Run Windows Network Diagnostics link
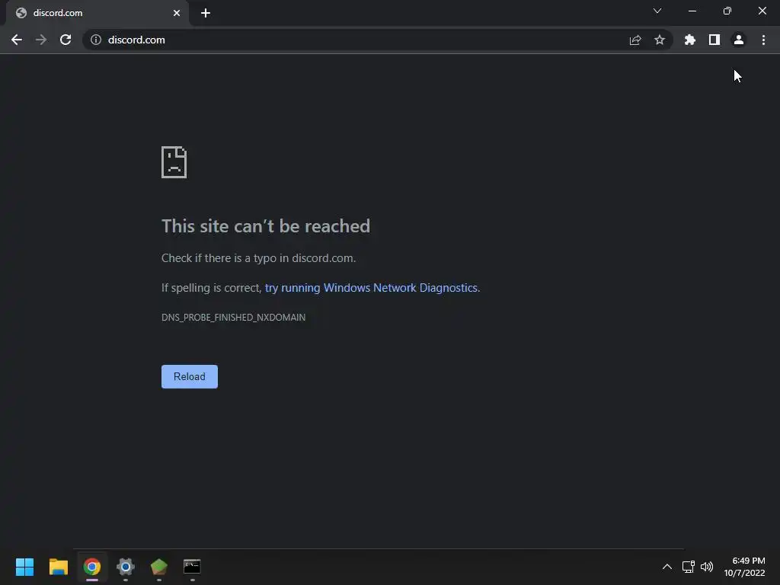The width and height of the screenshot is (780, 585). click(x=371, y=288)
